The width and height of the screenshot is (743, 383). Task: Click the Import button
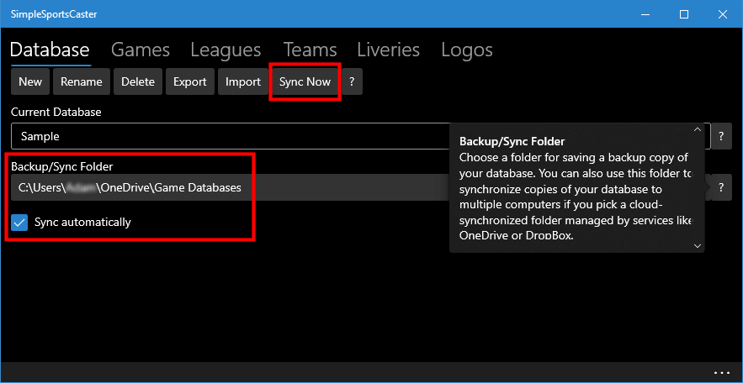point(243,81)
